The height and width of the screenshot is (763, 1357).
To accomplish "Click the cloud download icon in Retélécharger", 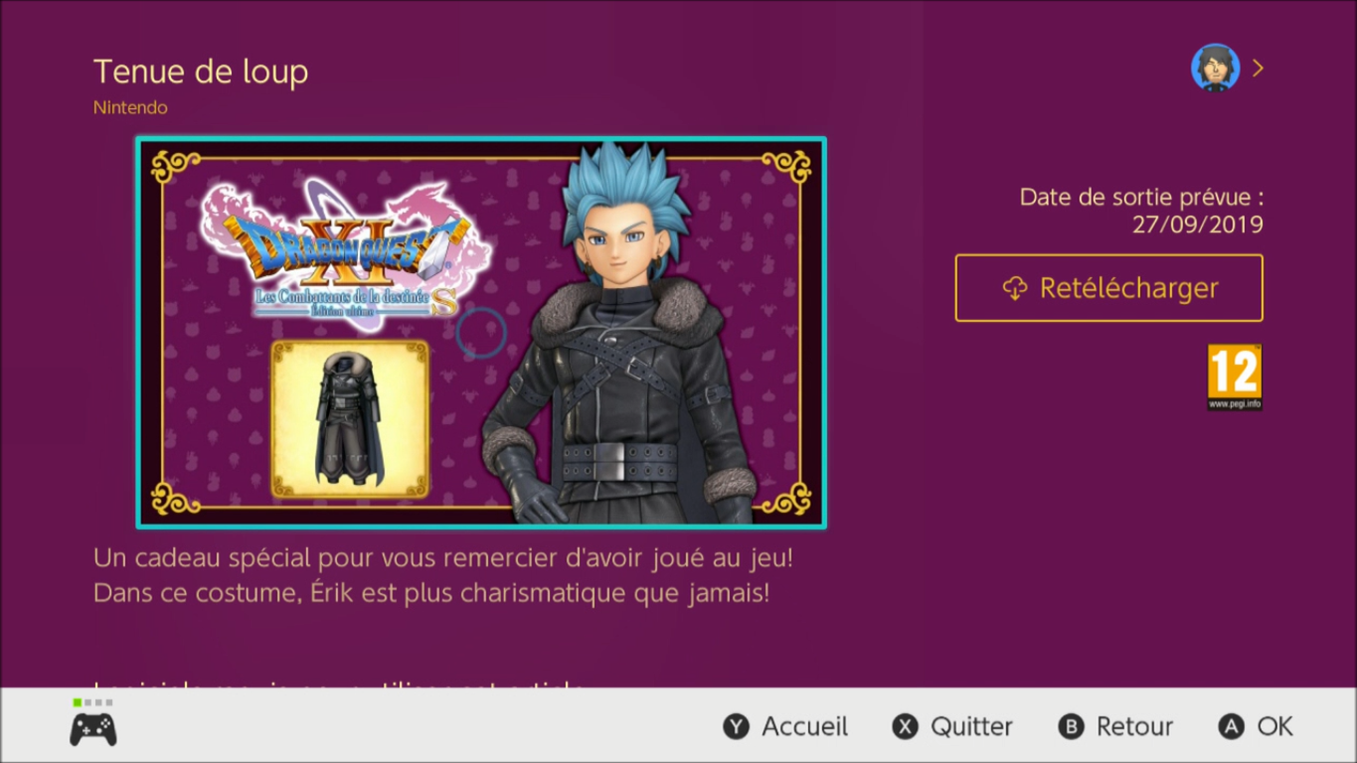I will click(1014, 288).
